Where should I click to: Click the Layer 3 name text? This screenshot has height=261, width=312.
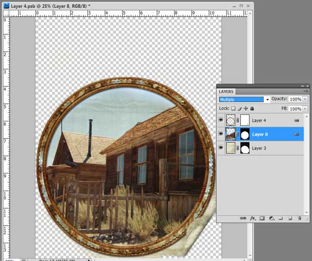[258, 148]
